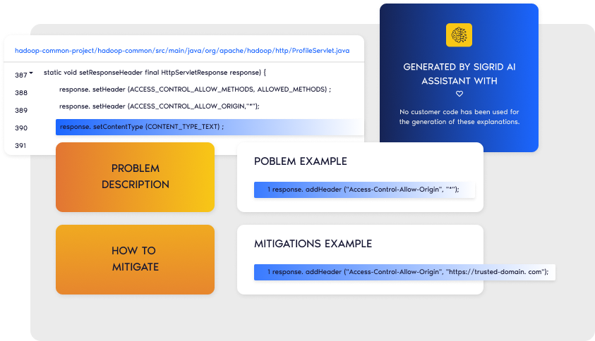Click the No customer code disclaimer text
Screen dimensions: 595x341
click(459, 117)
